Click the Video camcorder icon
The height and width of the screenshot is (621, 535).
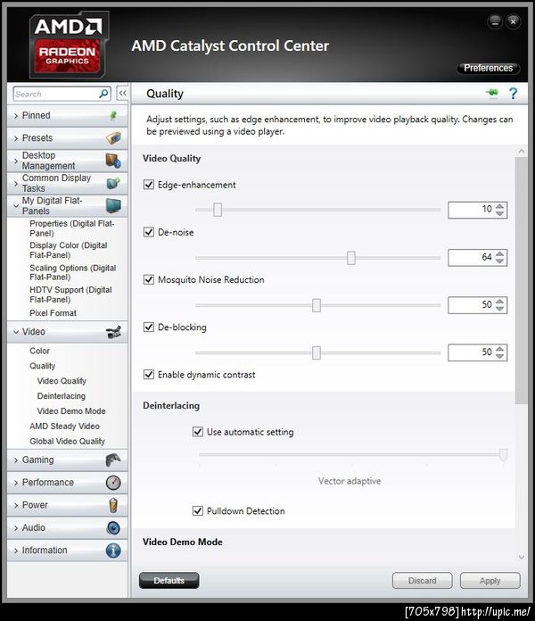point(113,332)
